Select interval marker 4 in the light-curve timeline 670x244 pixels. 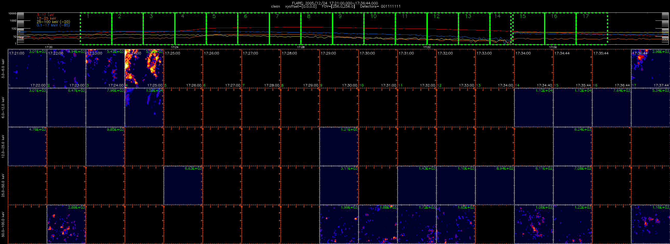pyautogui.click(x=183, y=16)
